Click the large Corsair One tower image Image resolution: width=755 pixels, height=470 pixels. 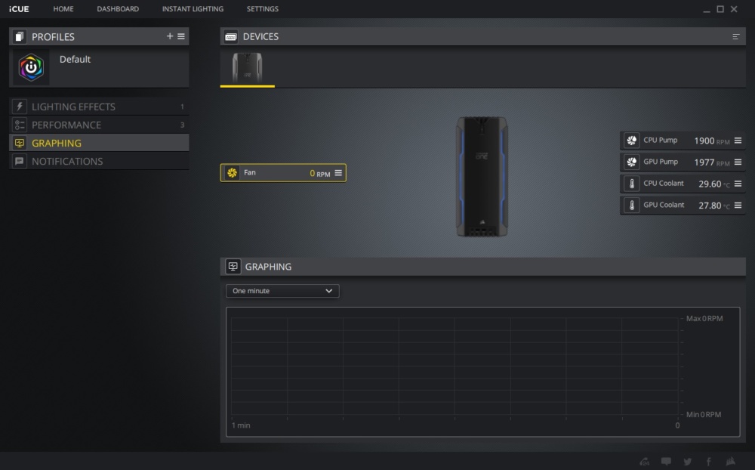point(482,176)
